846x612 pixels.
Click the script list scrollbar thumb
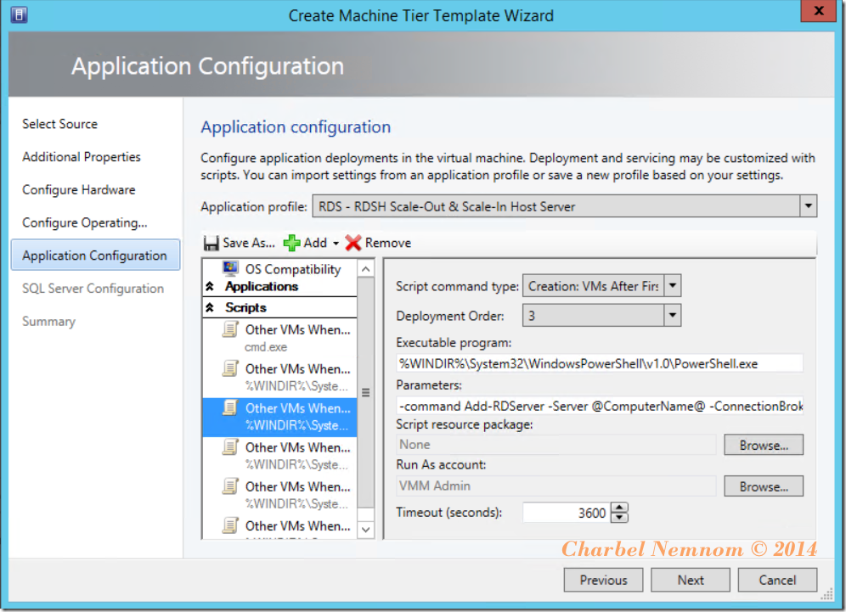click(x=366, y=392)
